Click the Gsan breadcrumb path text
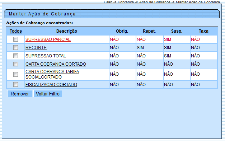The image size is (225, 141). point(162,2)
